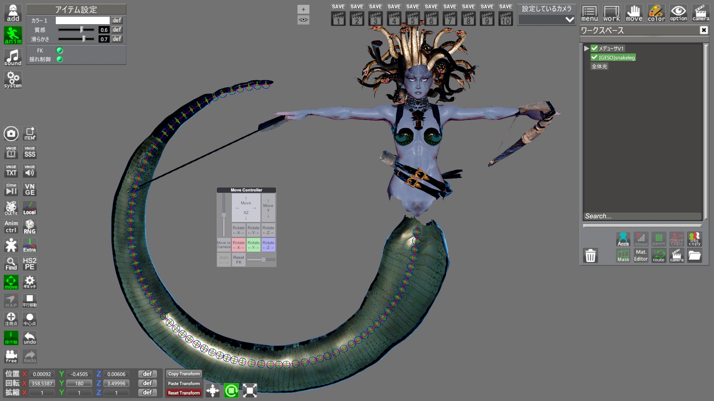
Task: Click the undo arrow icon
Action: pos(30,338)
